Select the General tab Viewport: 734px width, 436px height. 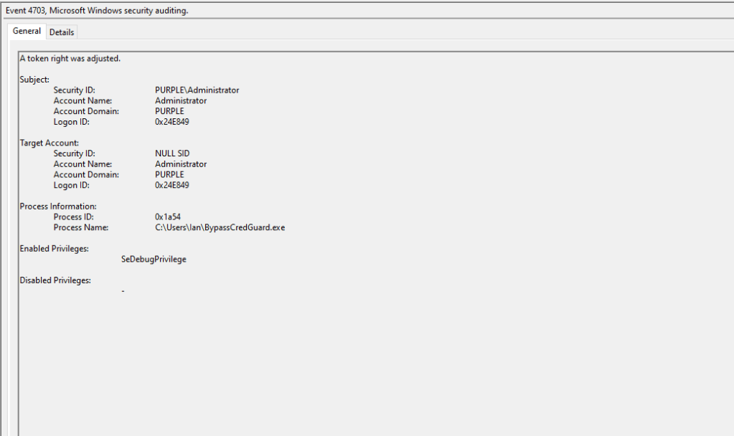(27, 32)
